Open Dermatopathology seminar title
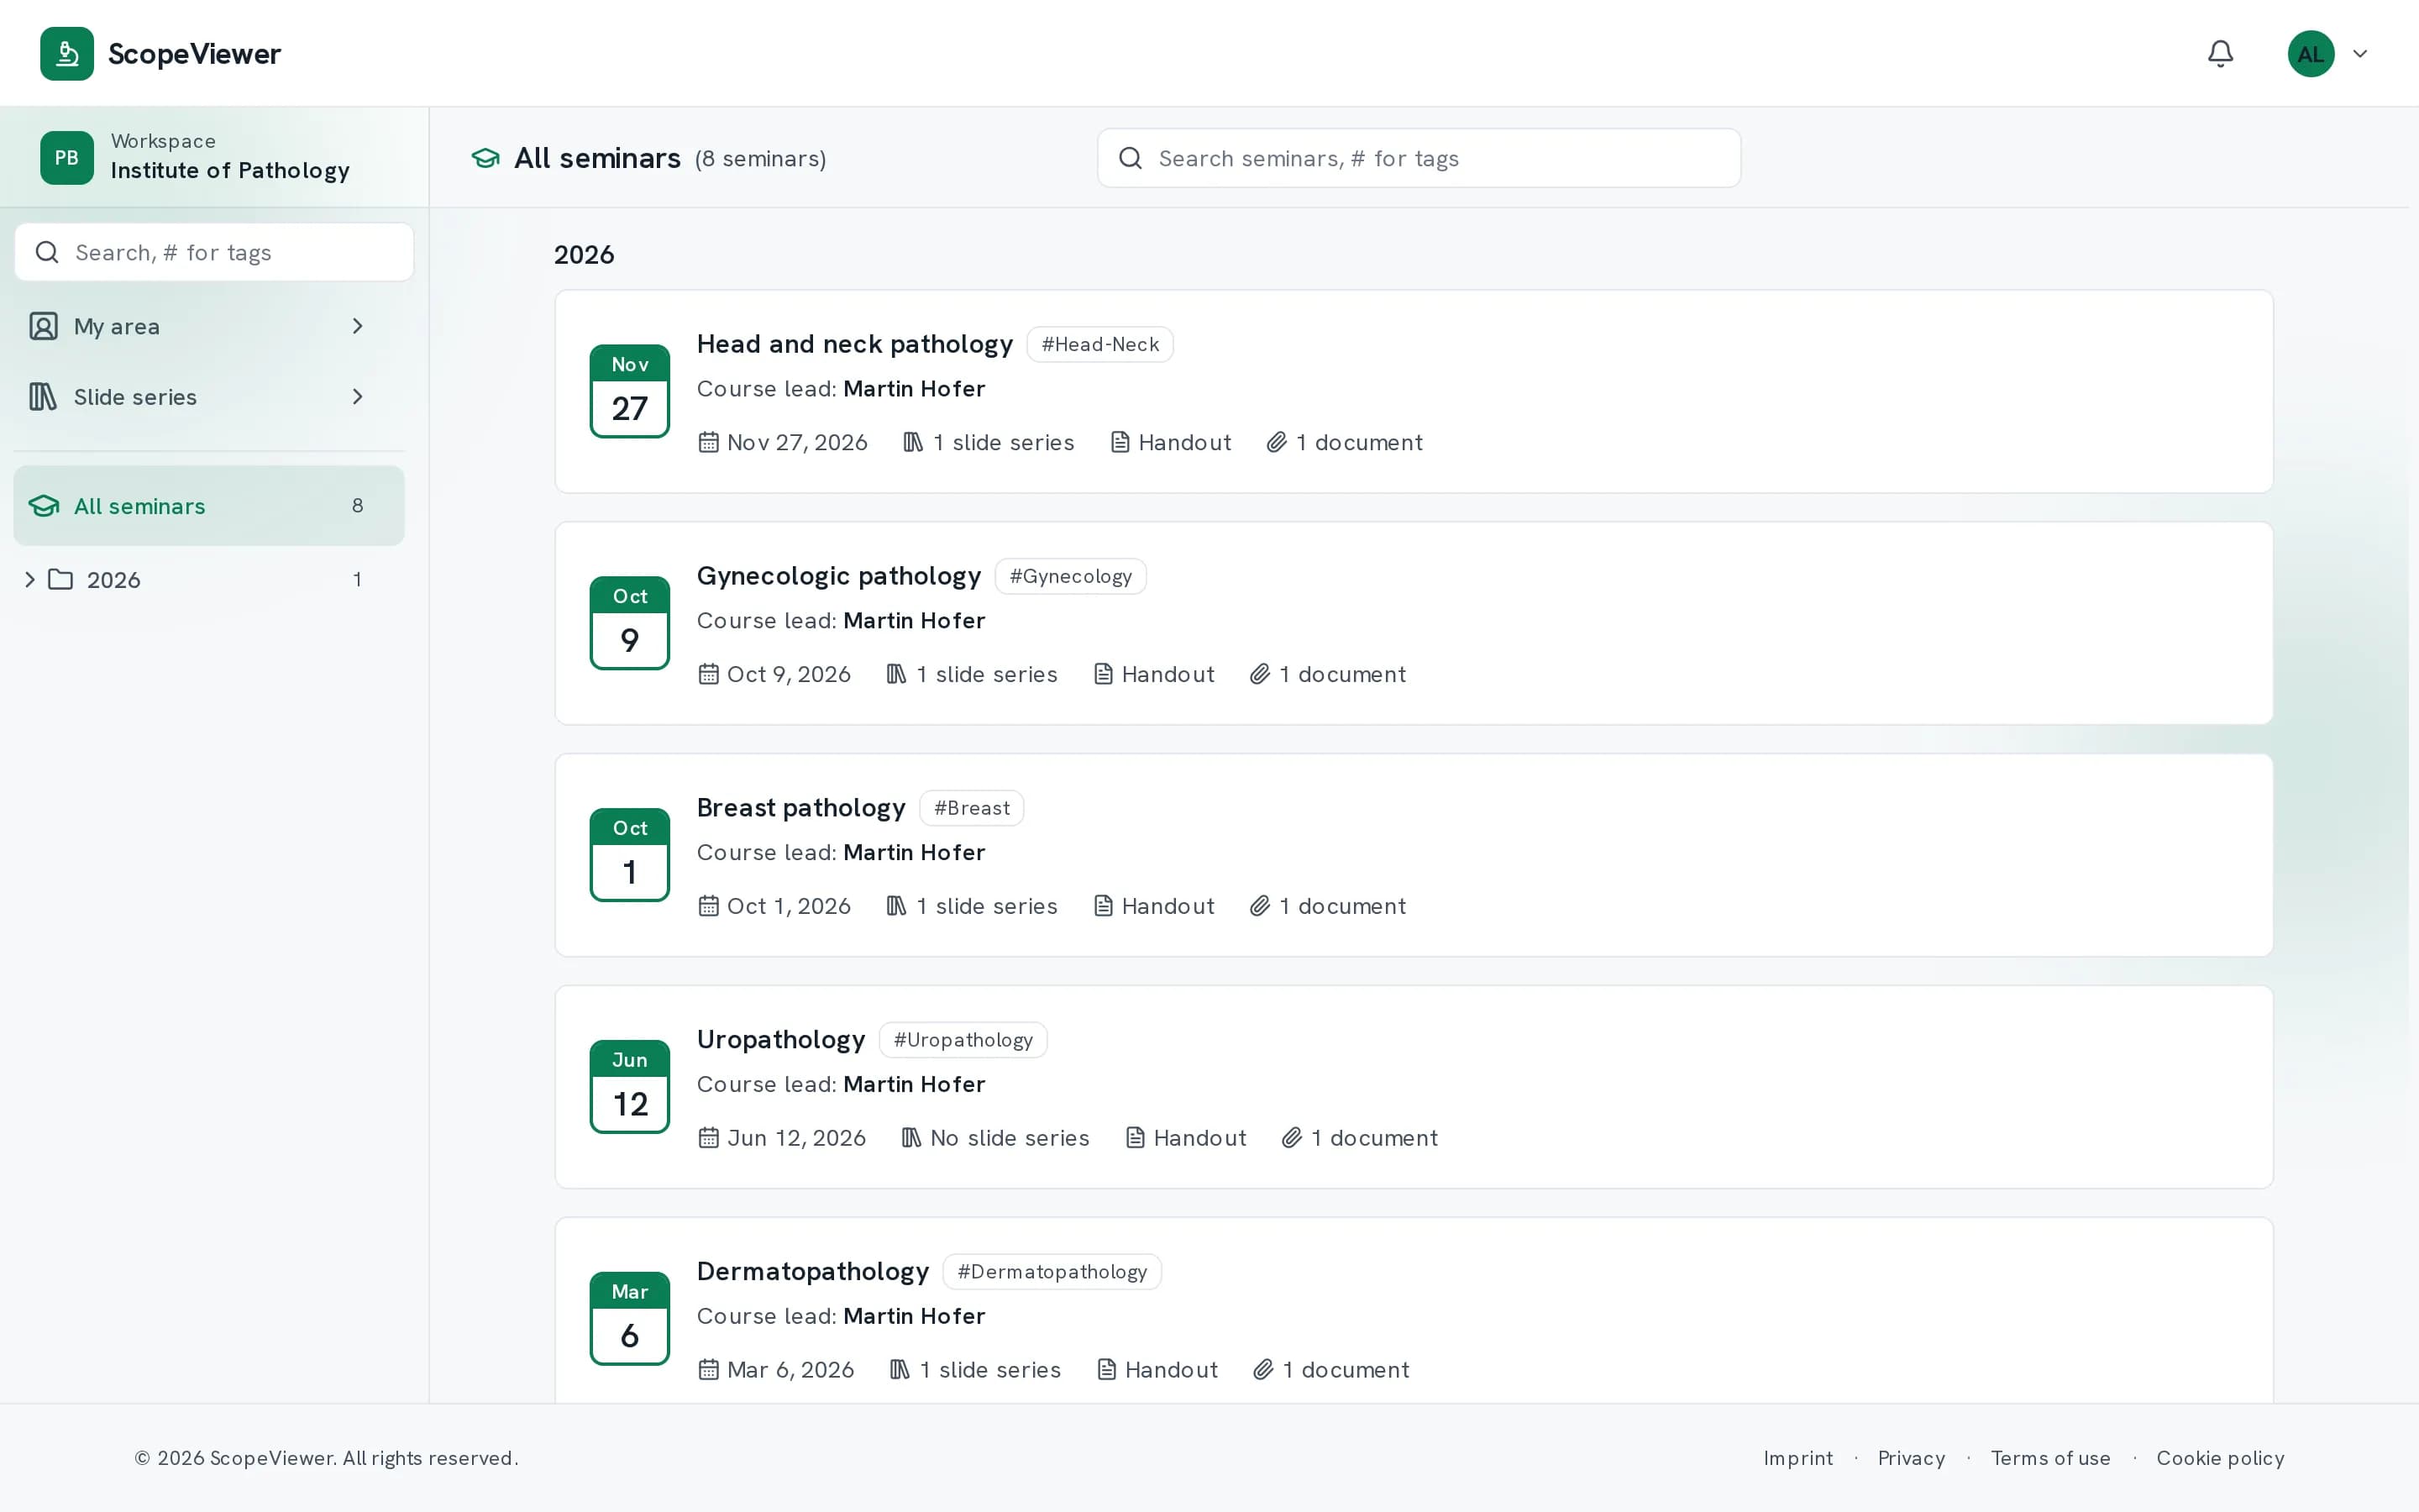 pyautogui.click(x=813, y=1272)
